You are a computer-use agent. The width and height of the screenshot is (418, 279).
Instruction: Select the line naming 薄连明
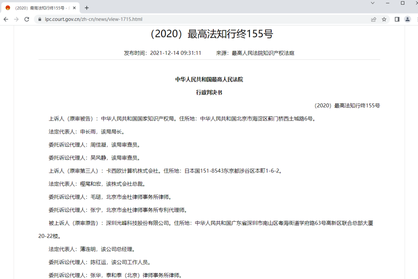[93, 249]
